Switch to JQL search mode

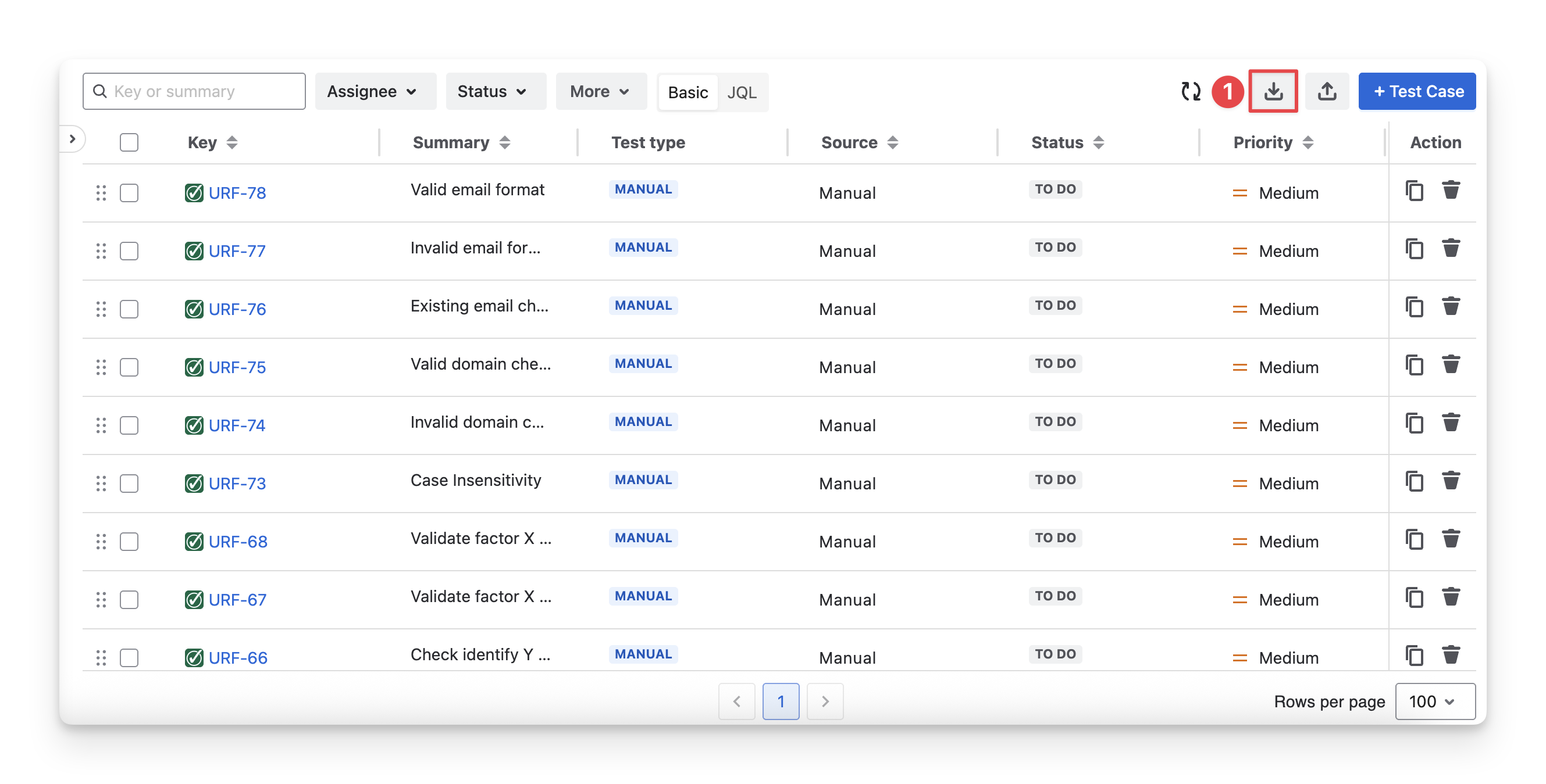tap(742, 92)
